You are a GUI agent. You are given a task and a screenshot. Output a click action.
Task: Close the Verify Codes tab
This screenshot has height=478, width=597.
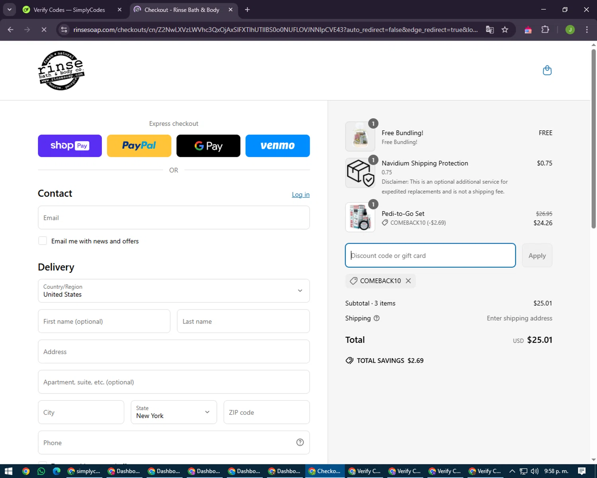tap(119, 10)
